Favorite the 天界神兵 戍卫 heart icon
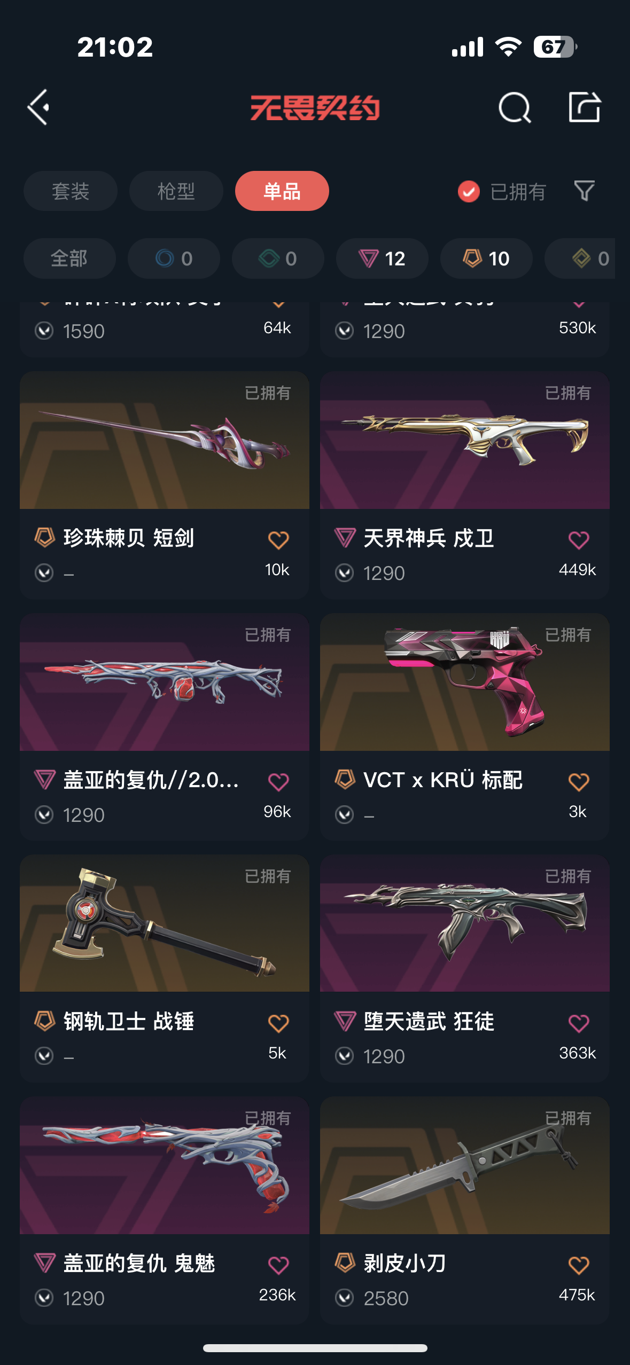The width and height of the screenshot is (630, 1365). point(579,540)
